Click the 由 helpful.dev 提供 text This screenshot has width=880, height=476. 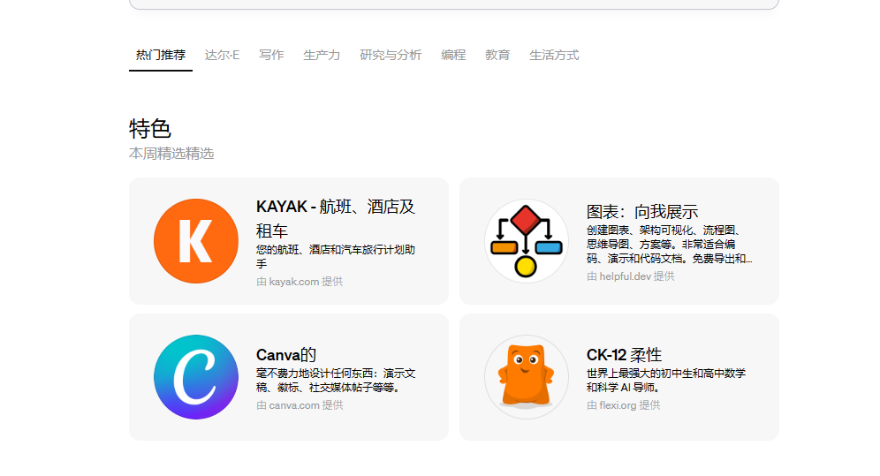[x=631, y=276]
